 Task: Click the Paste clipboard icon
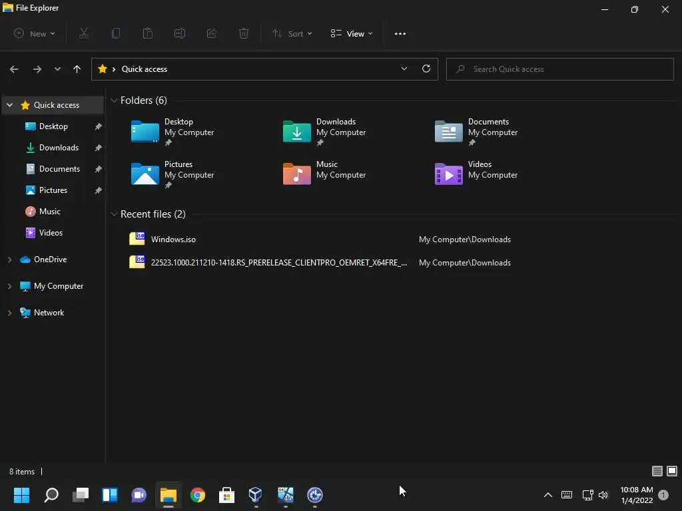click(148, 33)
